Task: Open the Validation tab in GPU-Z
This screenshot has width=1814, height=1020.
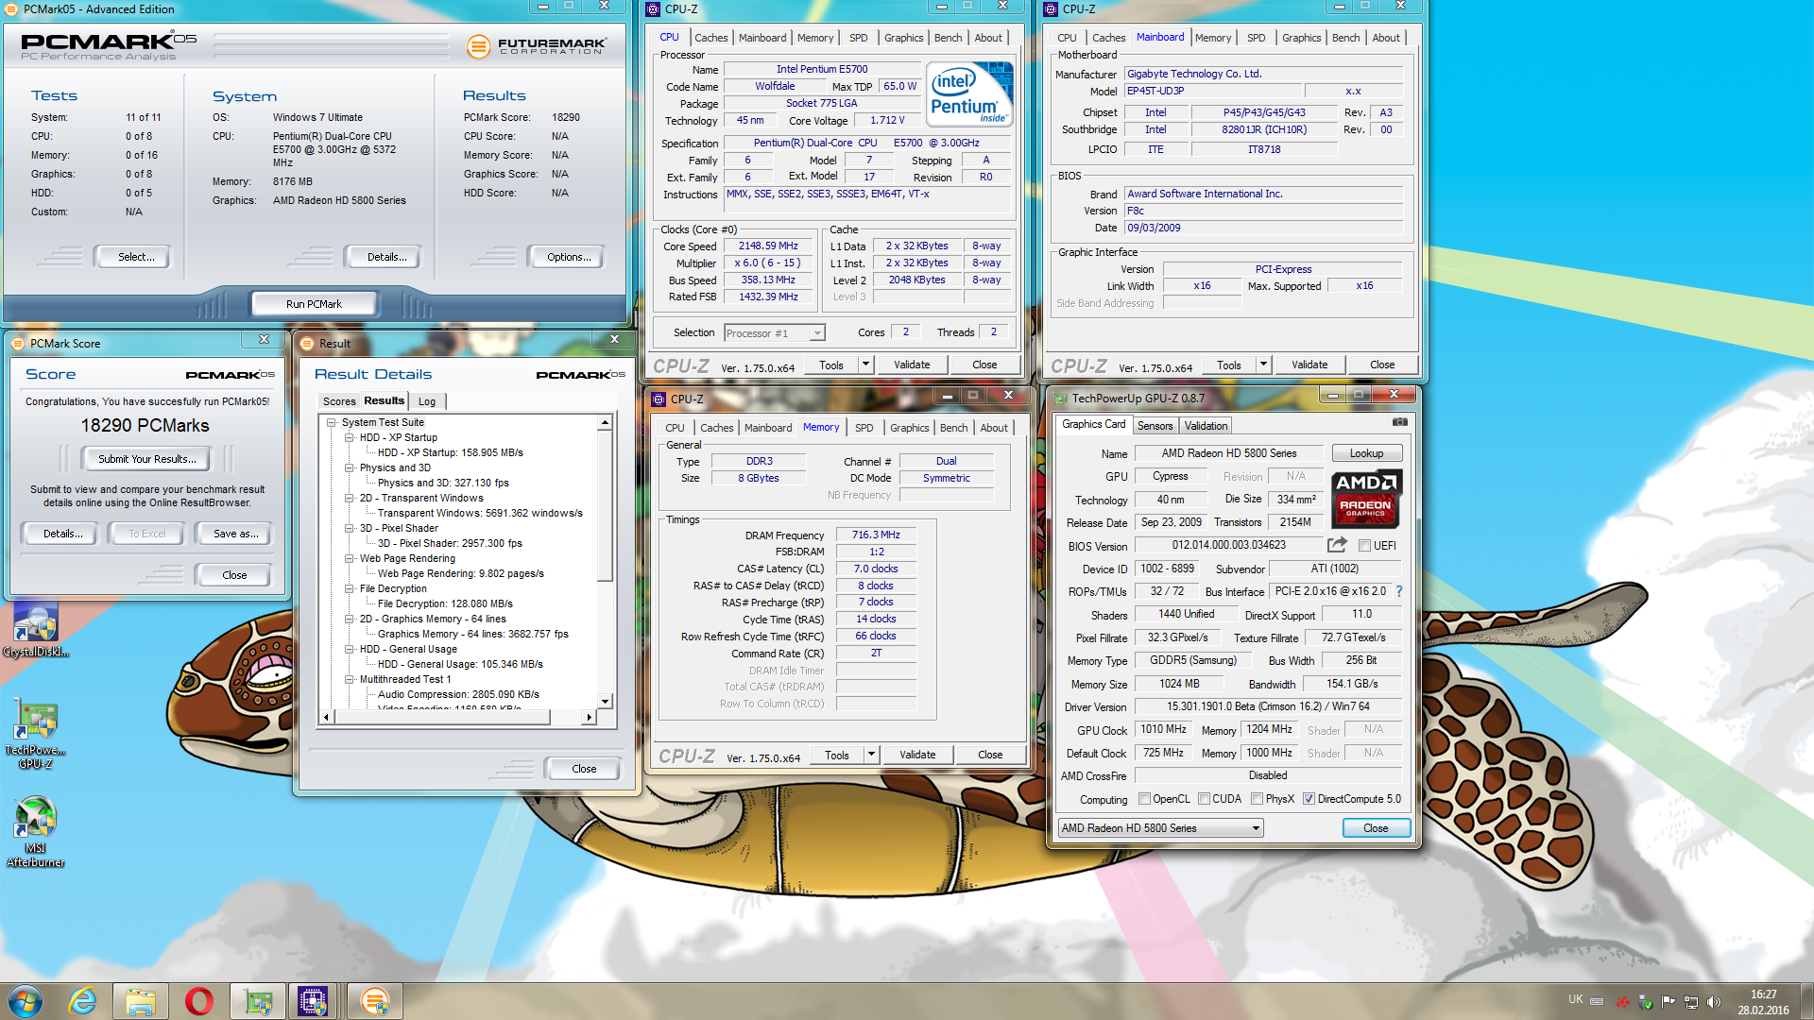Action: (x=1206, y=426)
